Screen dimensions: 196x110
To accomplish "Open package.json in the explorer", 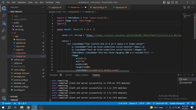I will pos(27,77).
